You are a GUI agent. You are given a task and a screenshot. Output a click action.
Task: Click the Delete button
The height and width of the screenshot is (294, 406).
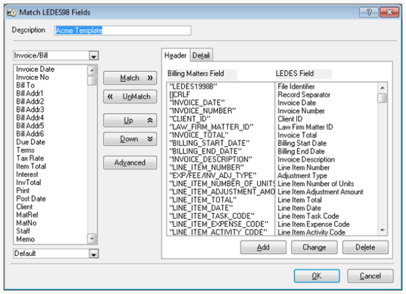pyautogui.click(x=365, y=247)
